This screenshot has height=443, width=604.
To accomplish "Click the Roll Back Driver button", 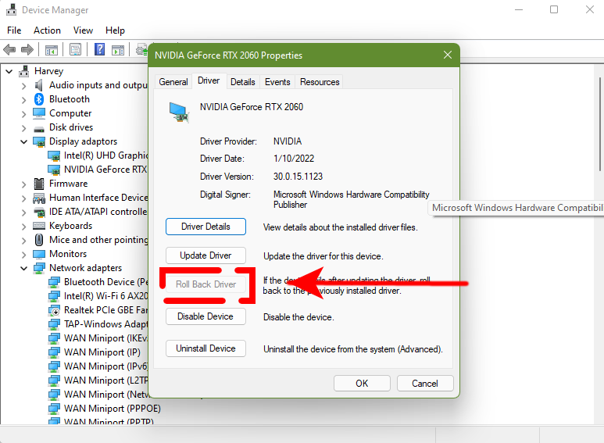I will point(206,284).
